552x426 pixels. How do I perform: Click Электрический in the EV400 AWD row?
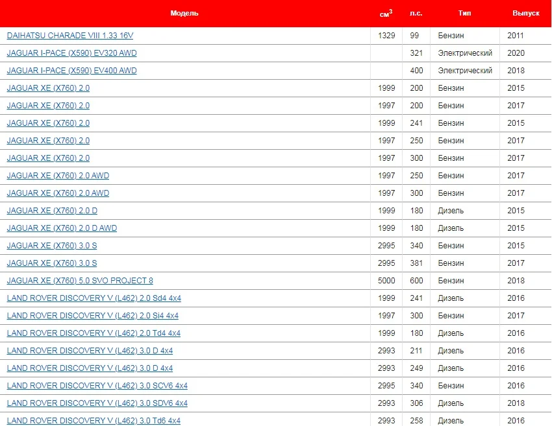point(465,71)
